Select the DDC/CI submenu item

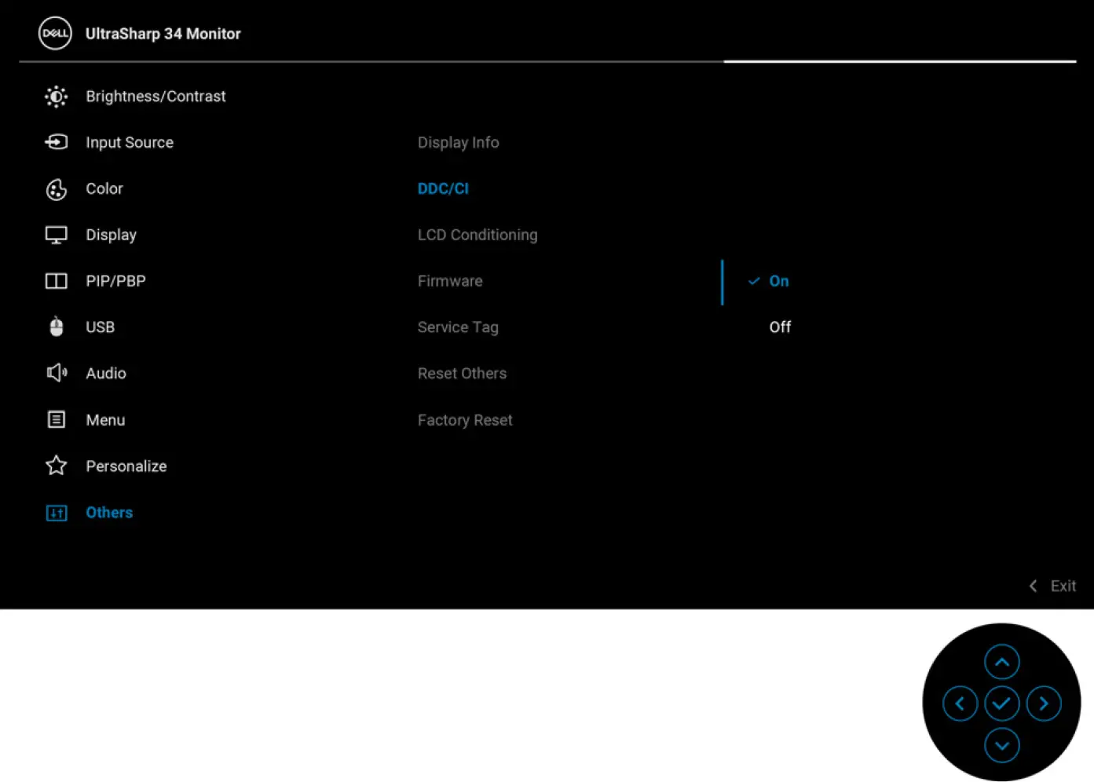click(x=443, y=188)
